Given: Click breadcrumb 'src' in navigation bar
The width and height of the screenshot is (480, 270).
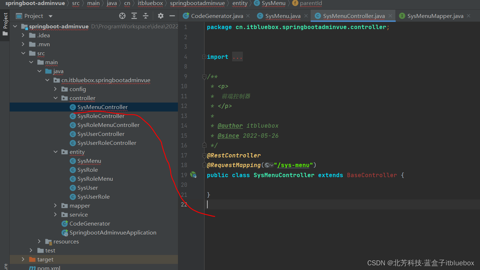Looking at the screenshot, I should click(76, 3).
